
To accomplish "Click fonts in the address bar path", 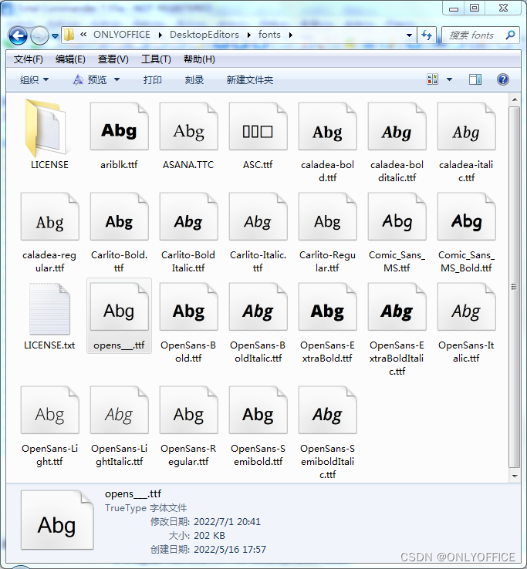I will (x=269, y=35).
